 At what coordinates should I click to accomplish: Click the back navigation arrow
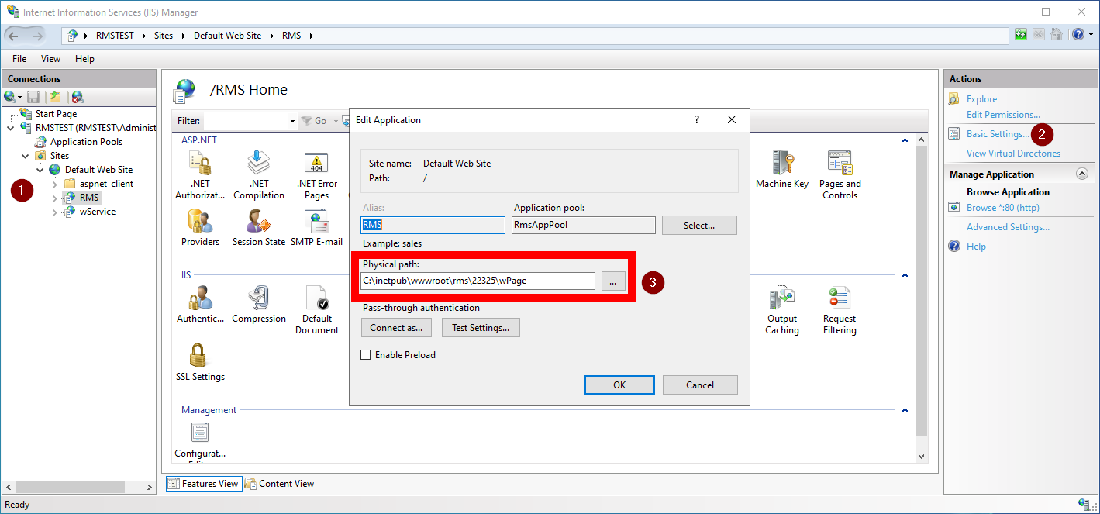pos(16,35)
